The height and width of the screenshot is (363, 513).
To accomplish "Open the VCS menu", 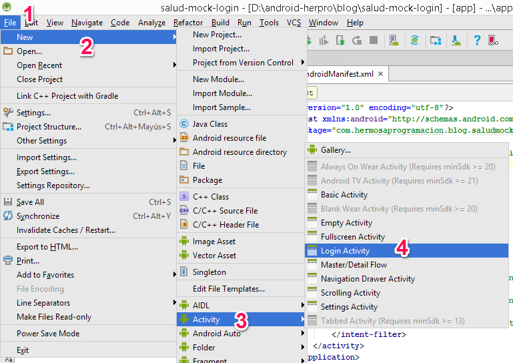I will point(294,23).
